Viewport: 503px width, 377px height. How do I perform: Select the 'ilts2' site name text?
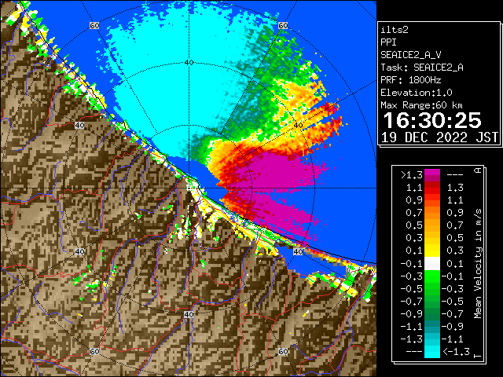tap(395, 30)
